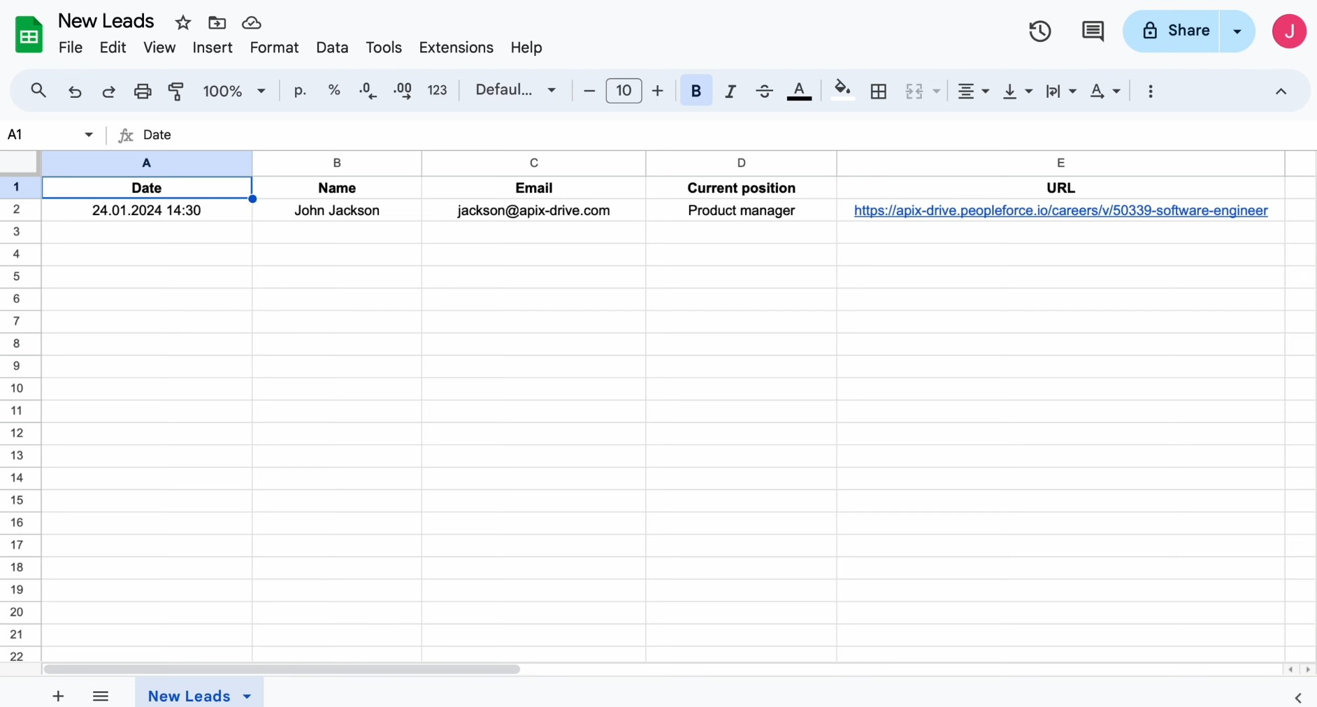Viewport: 1317px width, 707px height.
Task: Apply strikethrough formatting
Action: click(x=764, y=91)
